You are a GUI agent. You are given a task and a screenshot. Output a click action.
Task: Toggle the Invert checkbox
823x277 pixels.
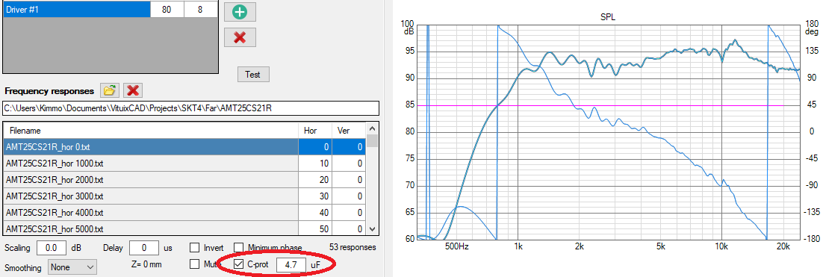tap(195, 248)
